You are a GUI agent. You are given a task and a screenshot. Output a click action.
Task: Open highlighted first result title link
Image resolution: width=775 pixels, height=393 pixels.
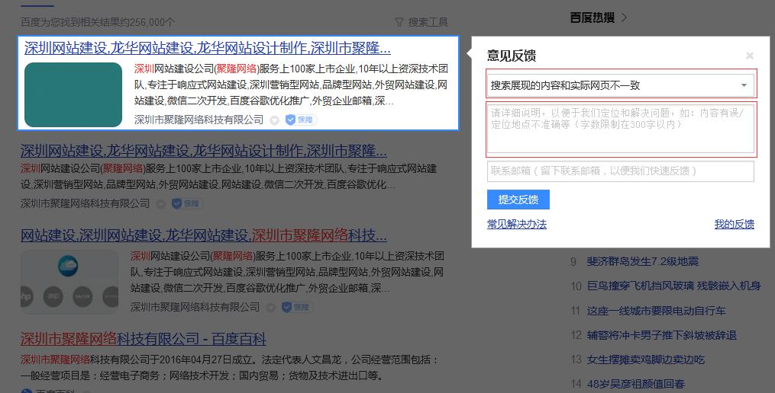(x=208, y=48)
